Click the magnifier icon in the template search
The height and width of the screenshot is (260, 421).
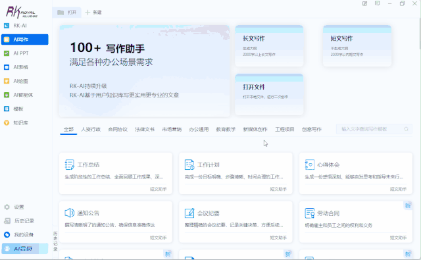(x=407, y=129)
